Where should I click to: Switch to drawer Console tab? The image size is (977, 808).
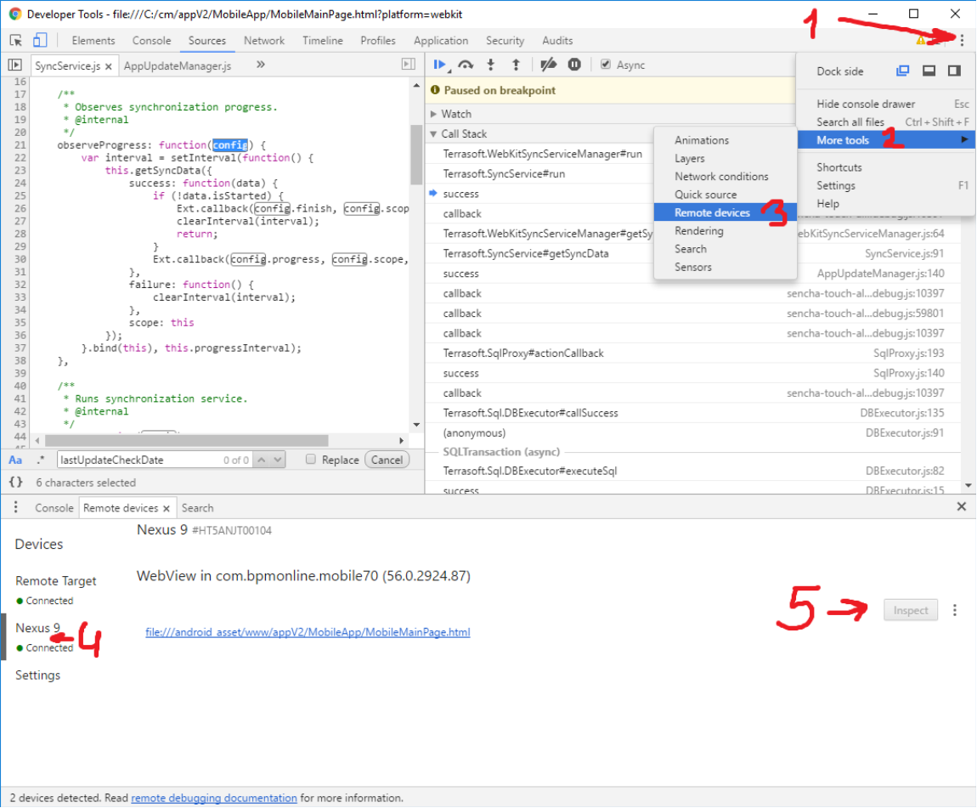click(x=54, y=508)
